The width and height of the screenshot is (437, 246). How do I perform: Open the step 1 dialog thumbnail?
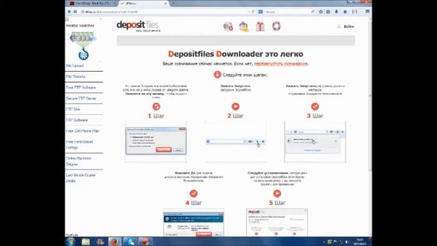pyautogui.click(x=156, y=141)
